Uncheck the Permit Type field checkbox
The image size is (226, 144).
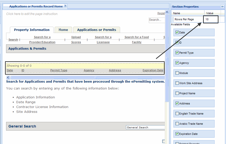(177, 53)
